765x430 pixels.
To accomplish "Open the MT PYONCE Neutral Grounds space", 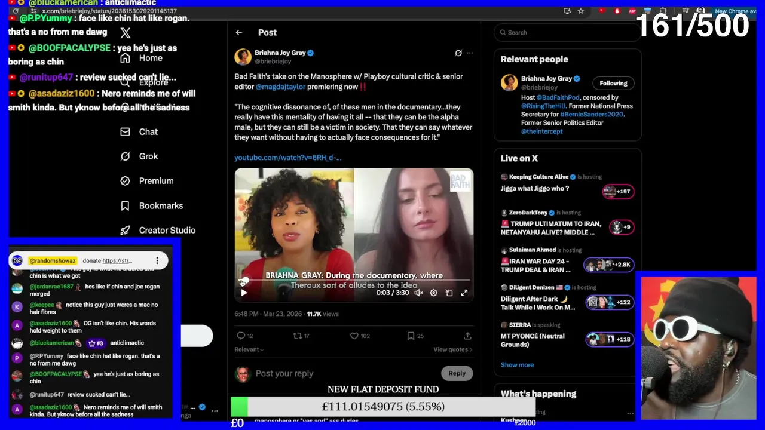I will click(533, 340).
